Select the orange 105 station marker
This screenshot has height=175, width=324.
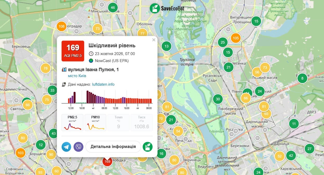click(x=236, y=38)
